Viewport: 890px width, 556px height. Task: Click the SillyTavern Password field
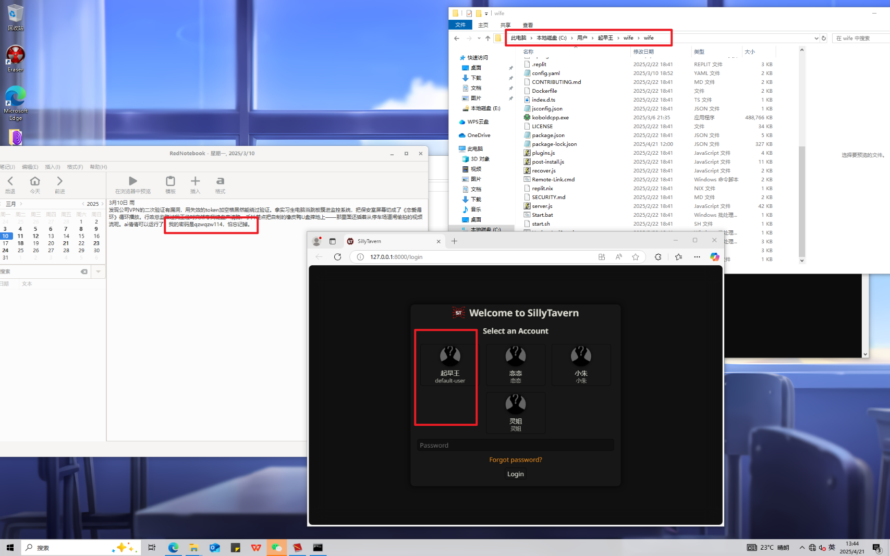click(x=515, y=445)
